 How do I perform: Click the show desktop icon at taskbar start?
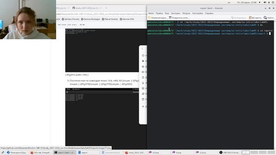3,152
